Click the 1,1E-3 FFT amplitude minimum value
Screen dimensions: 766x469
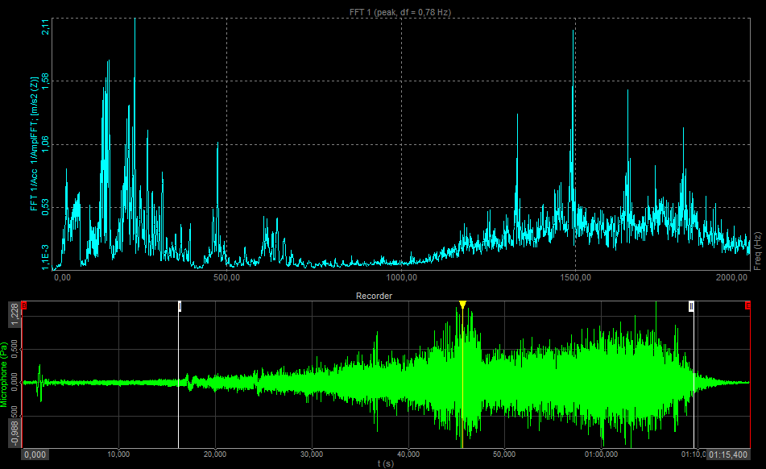[x=45, y=257]
